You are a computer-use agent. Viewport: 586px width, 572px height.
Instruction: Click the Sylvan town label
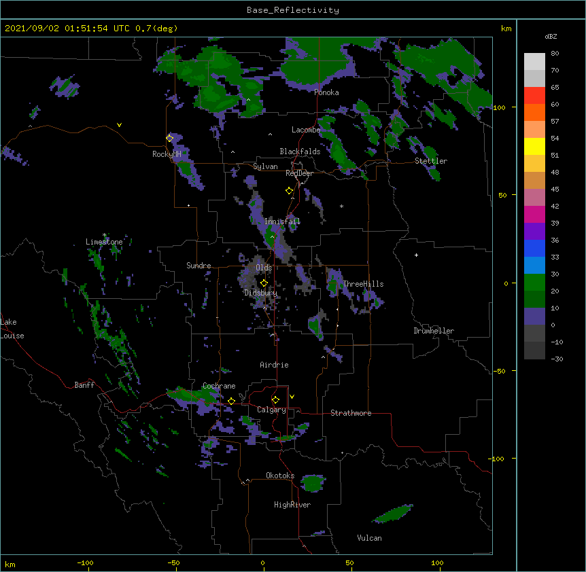pos(265,166)
